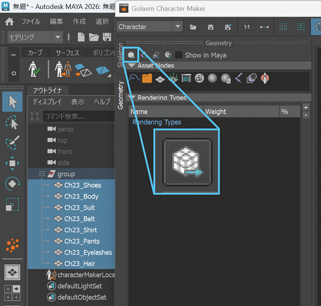This screenshot has width=321, height=306.
Task: Switch to the サーフェス shelf tab
Action: [x=67, y=53]
